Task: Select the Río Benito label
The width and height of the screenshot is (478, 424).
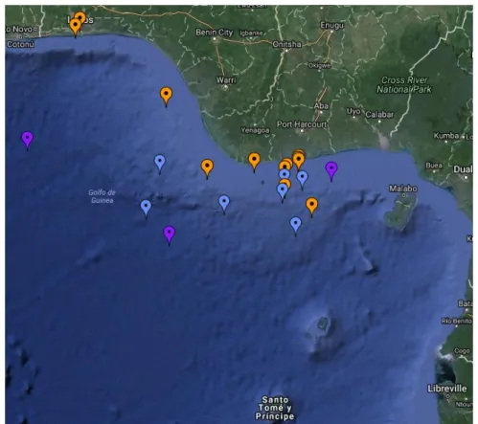Action: click(x=457, y=321)
